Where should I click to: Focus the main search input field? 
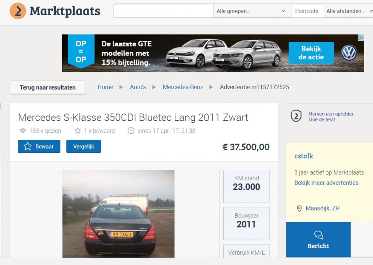coord(163,11)
